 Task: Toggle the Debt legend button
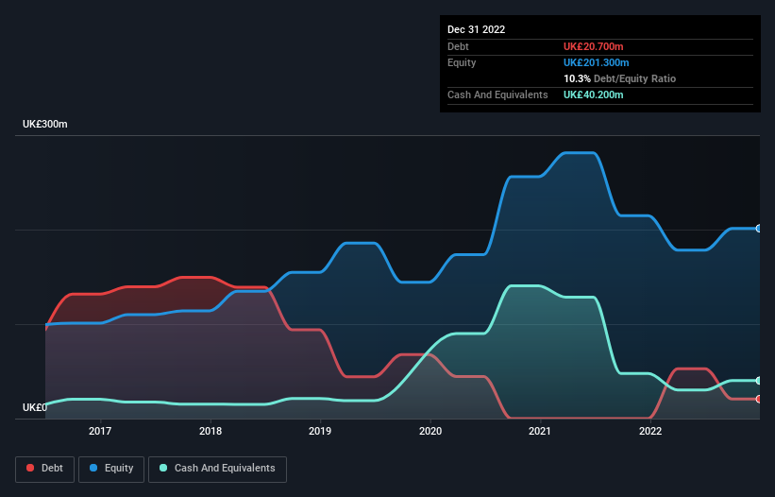point(45,469)
